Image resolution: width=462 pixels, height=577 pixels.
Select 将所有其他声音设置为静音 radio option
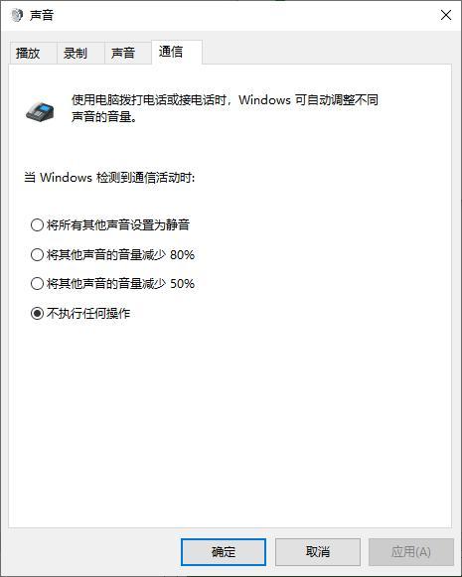110,224
